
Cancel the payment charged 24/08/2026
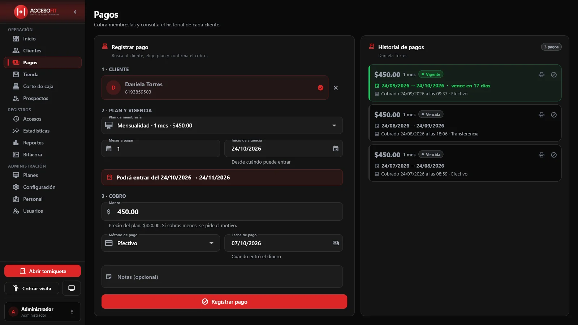[554, 115]
